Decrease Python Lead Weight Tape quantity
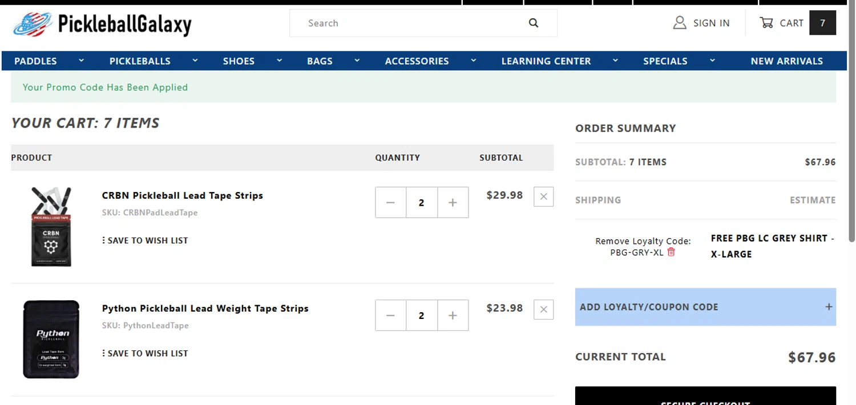The image size is (856, 405). [390, 315]
